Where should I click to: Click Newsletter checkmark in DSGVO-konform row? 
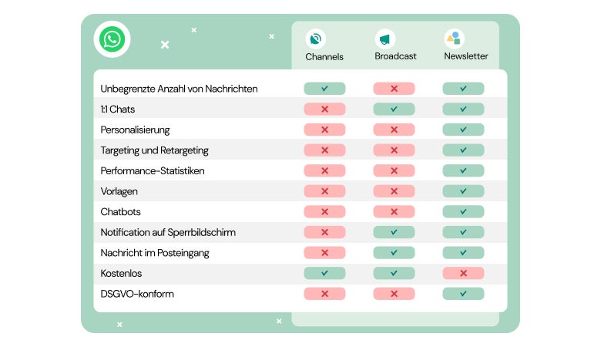[x=463, y=294]
